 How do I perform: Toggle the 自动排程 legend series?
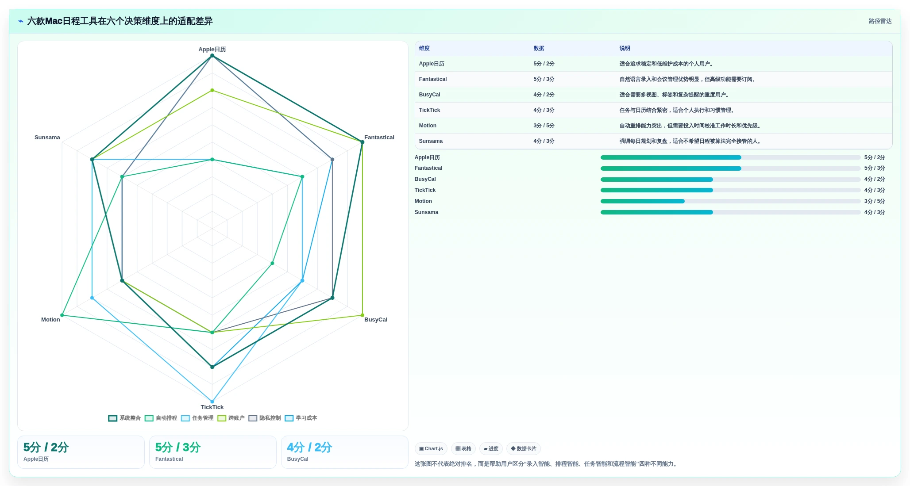(161, 418)
